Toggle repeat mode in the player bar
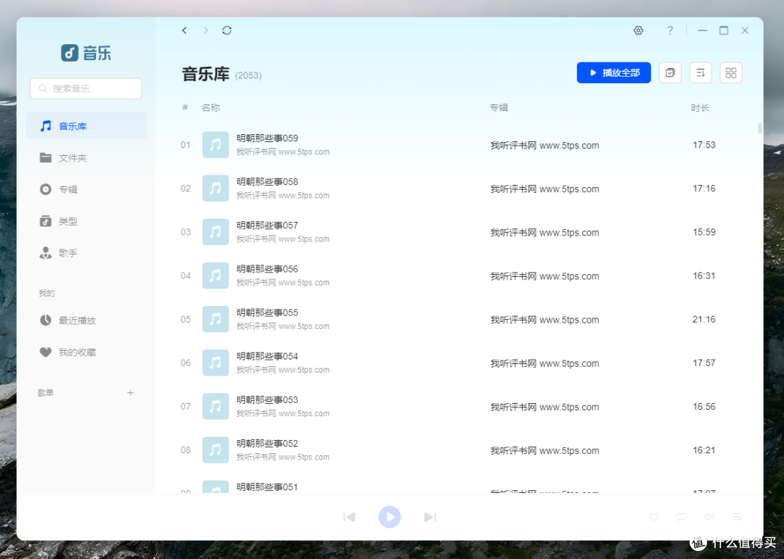This screenshot has width=784, height=559. (x=682, y=517)
